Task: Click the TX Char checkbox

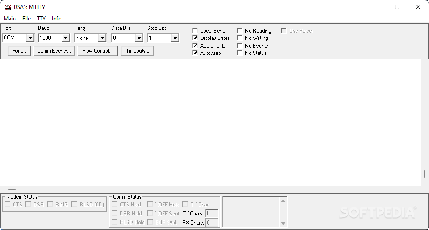Action: click(185, 205)
